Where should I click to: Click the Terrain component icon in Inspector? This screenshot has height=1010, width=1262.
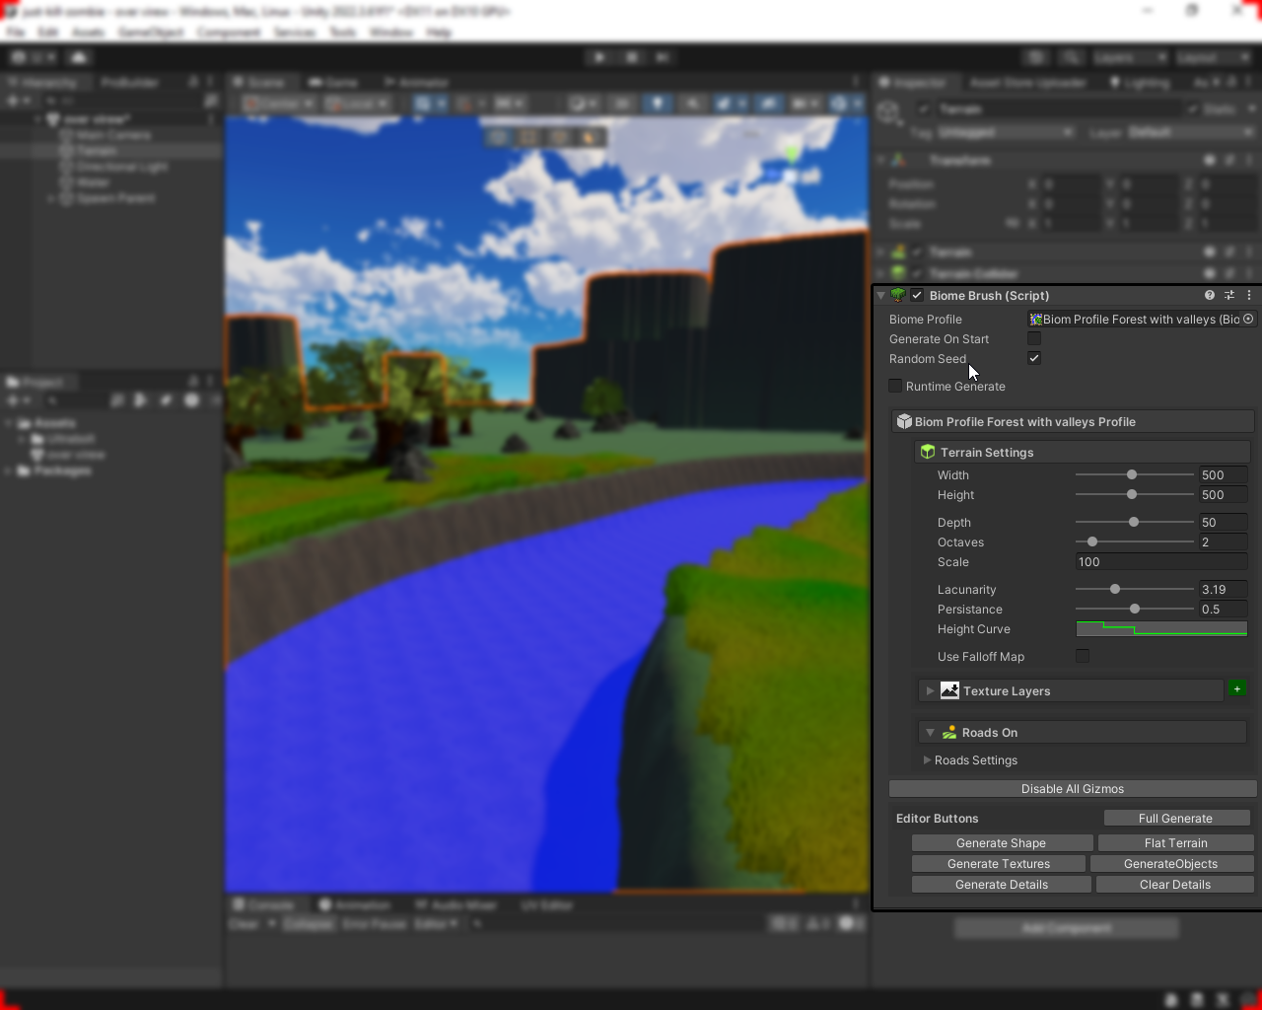click(x=899, y=252)
